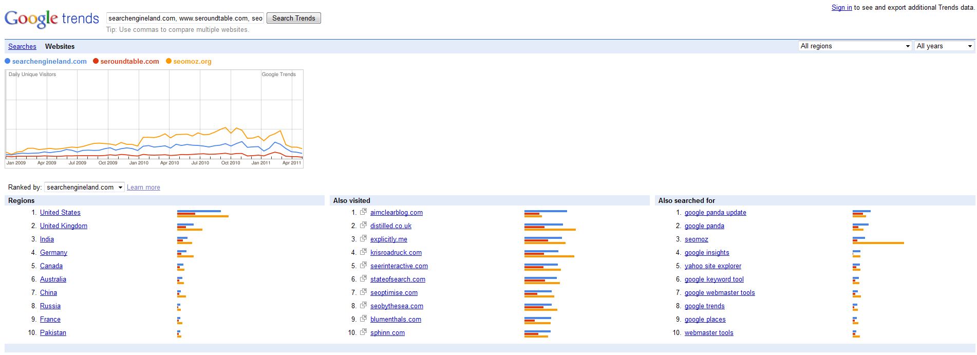Click the seobythesea.com site link
977x355 pixels.
[397, 306]
